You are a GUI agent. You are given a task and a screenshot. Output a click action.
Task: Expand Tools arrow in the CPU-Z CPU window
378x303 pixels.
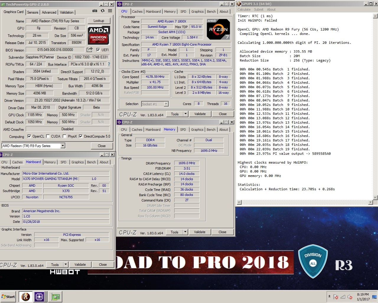tap(185, 114)
